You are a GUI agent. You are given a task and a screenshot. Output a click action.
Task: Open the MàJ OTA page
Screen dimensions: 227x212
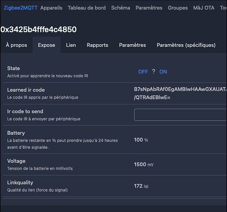click(204, 8)
